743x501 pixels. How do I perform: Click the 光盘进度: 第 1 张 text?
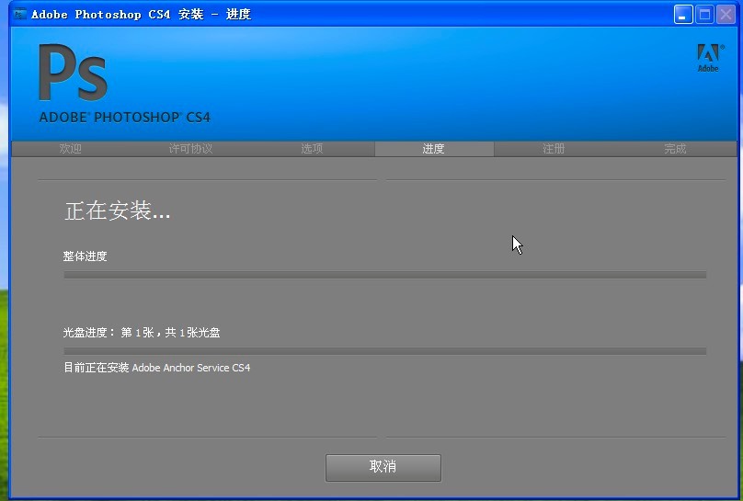coord(109,333)
